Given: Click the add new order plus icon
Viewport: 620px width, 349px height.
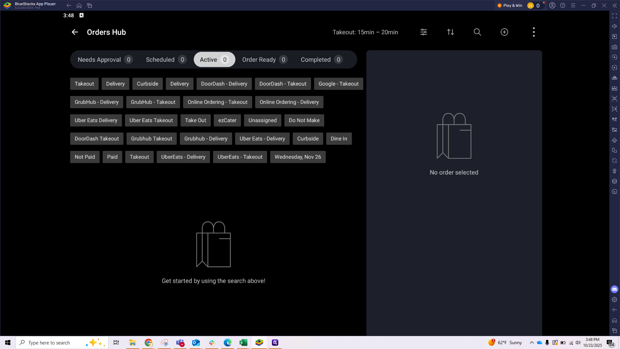Looking at the screenshot, I should click(x=504, y=32).
